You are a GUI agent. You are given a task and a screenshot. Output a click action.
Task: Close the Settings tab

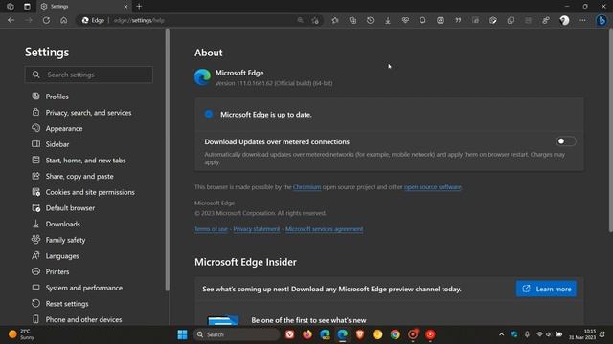(x=125, y=7)
